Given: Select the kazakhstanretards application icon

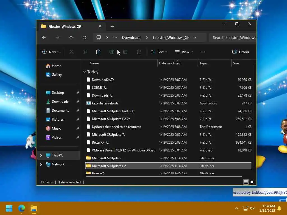Looking at the screenshot, I should pos(88,103).
